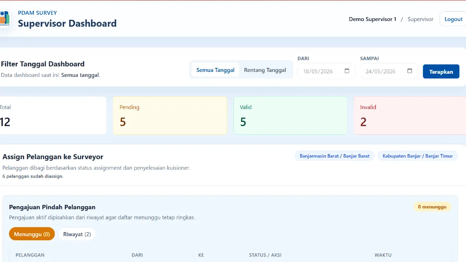Click the Assign Pelanggan ke Surveyor heading
The width and height of the screenshot is (466, 262).
tap(53, 157)
